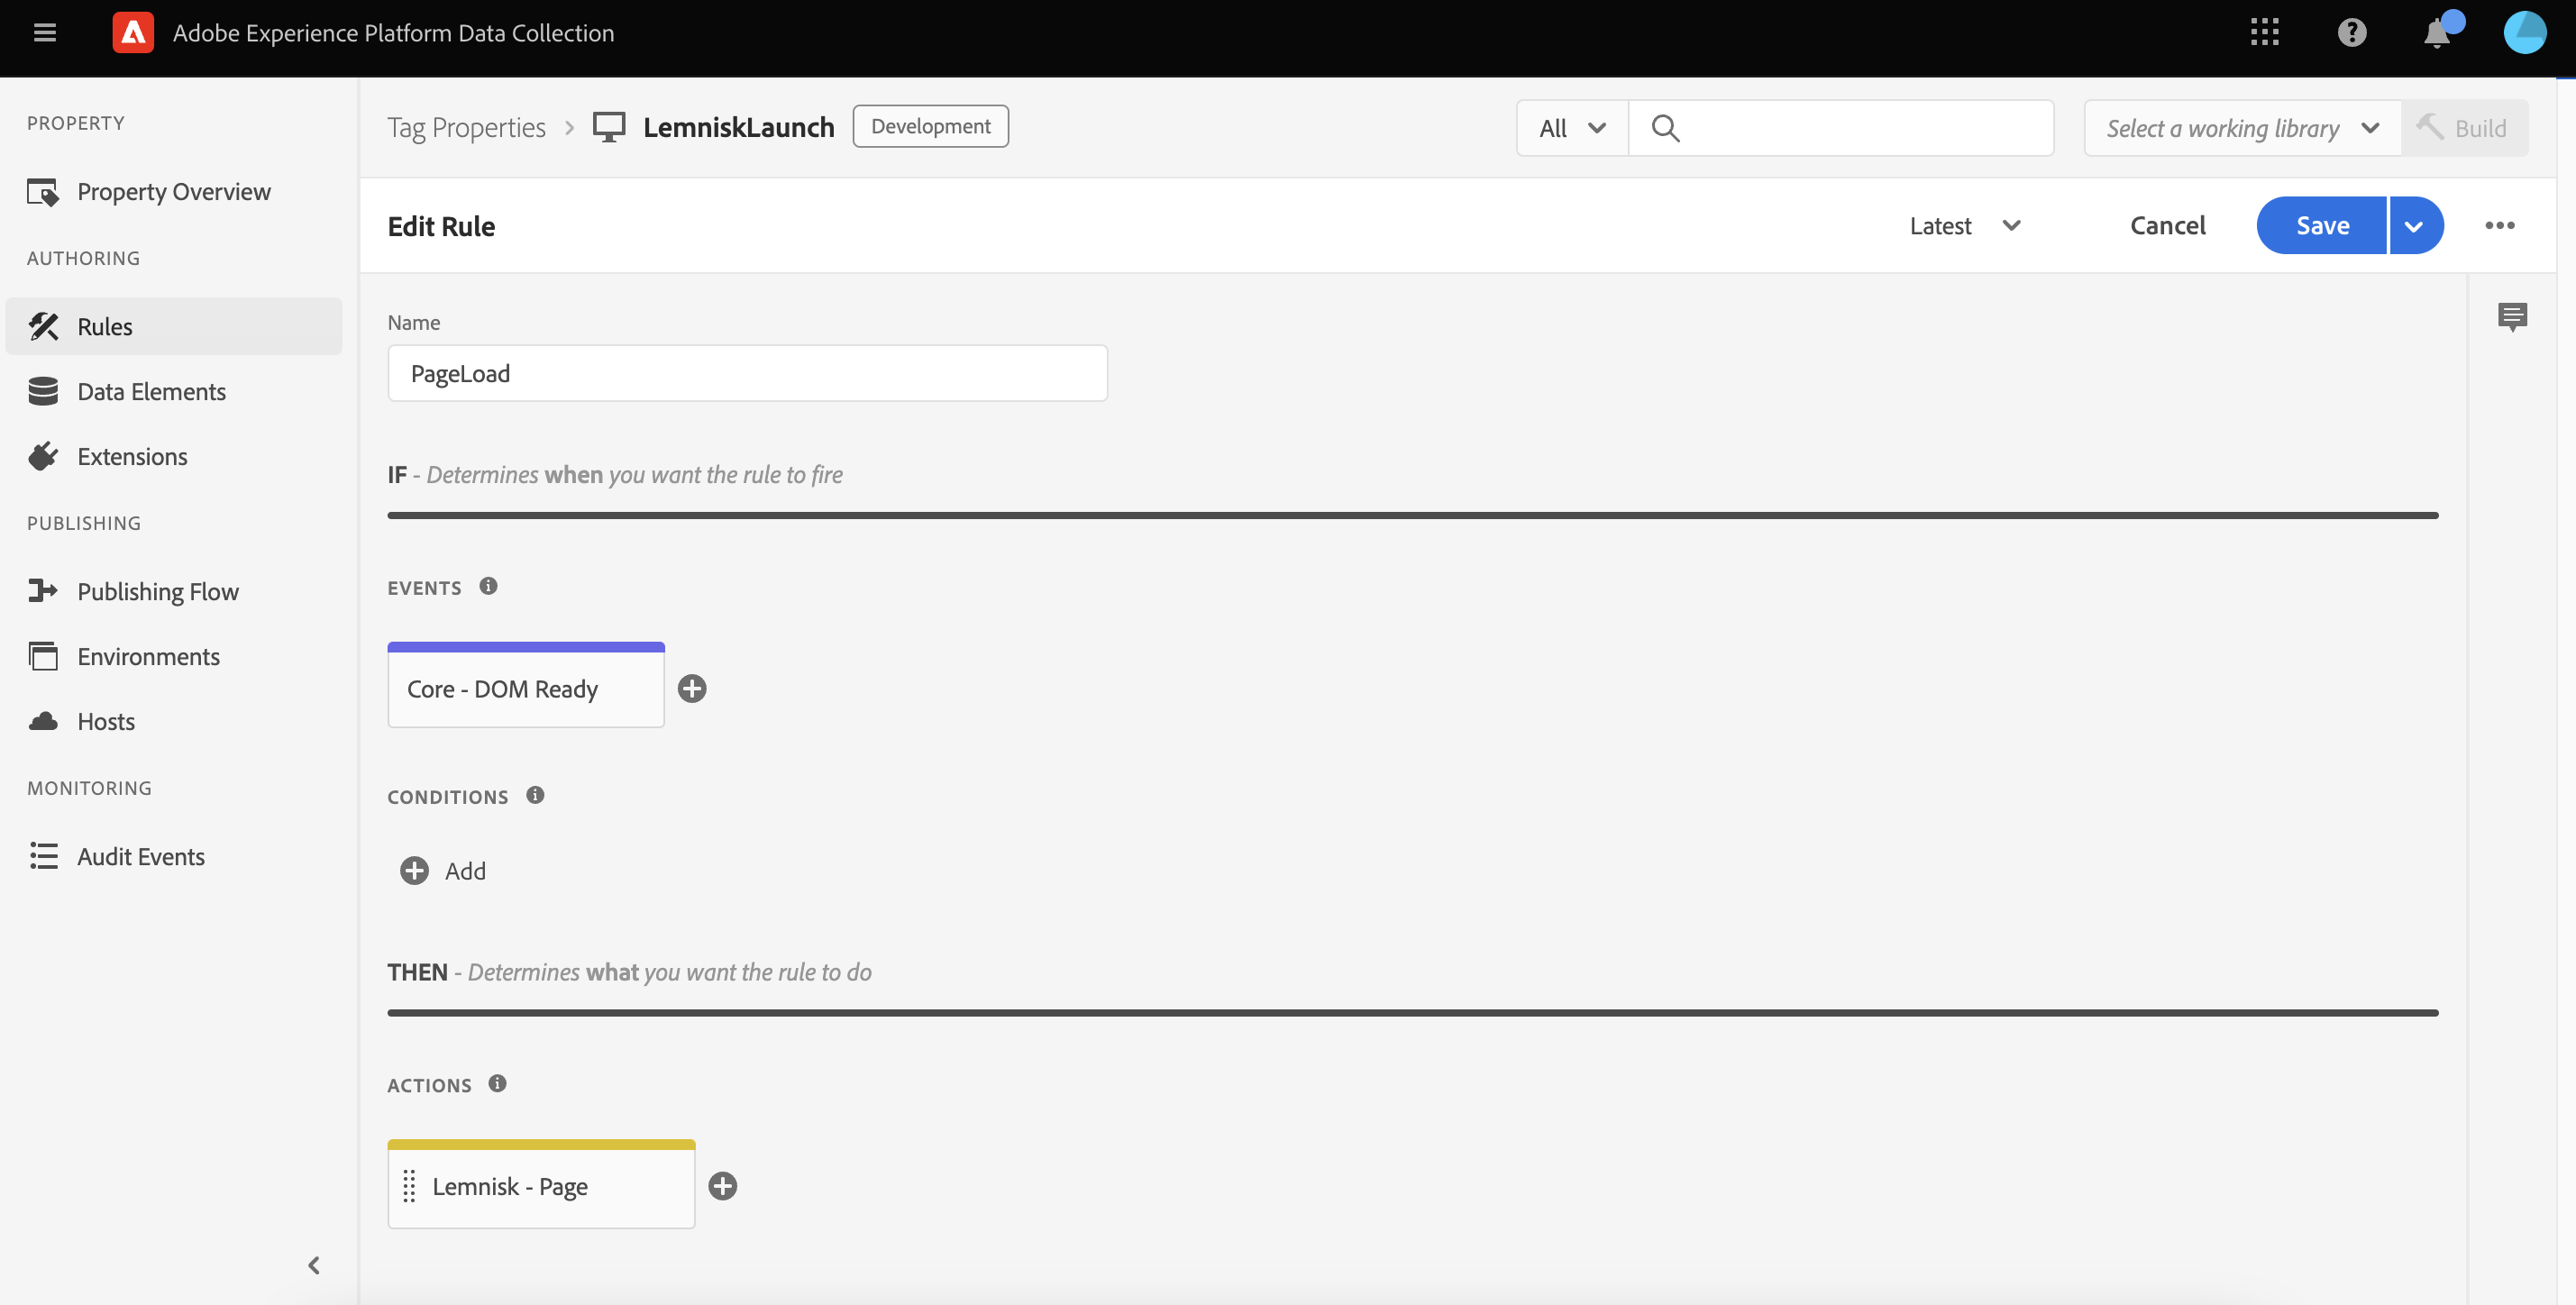Click the Save button

coord(2322,224)
